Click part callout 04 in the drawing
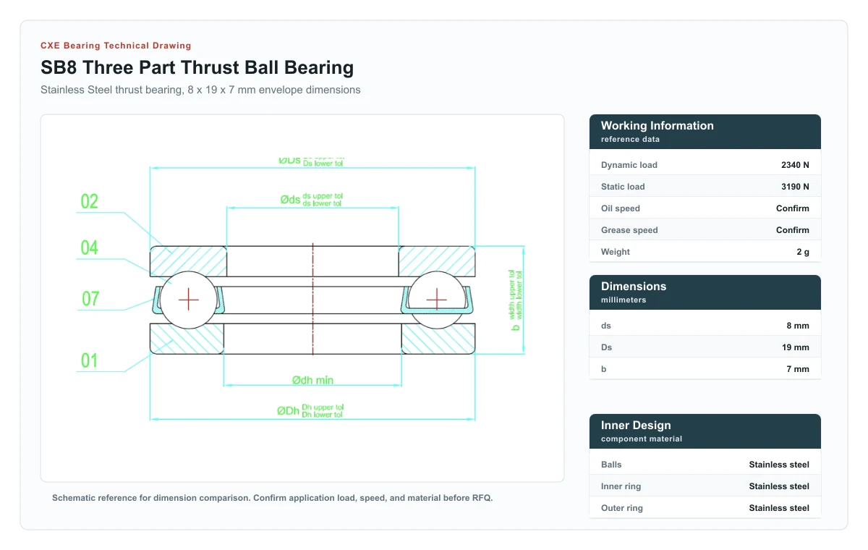Screen dimensions: 868x550 click(89, 248)
